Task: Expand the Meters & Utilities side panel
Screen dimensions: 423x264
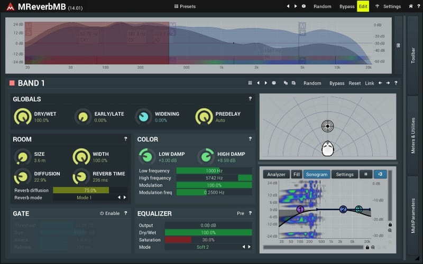Action: [x=413, y=136]
